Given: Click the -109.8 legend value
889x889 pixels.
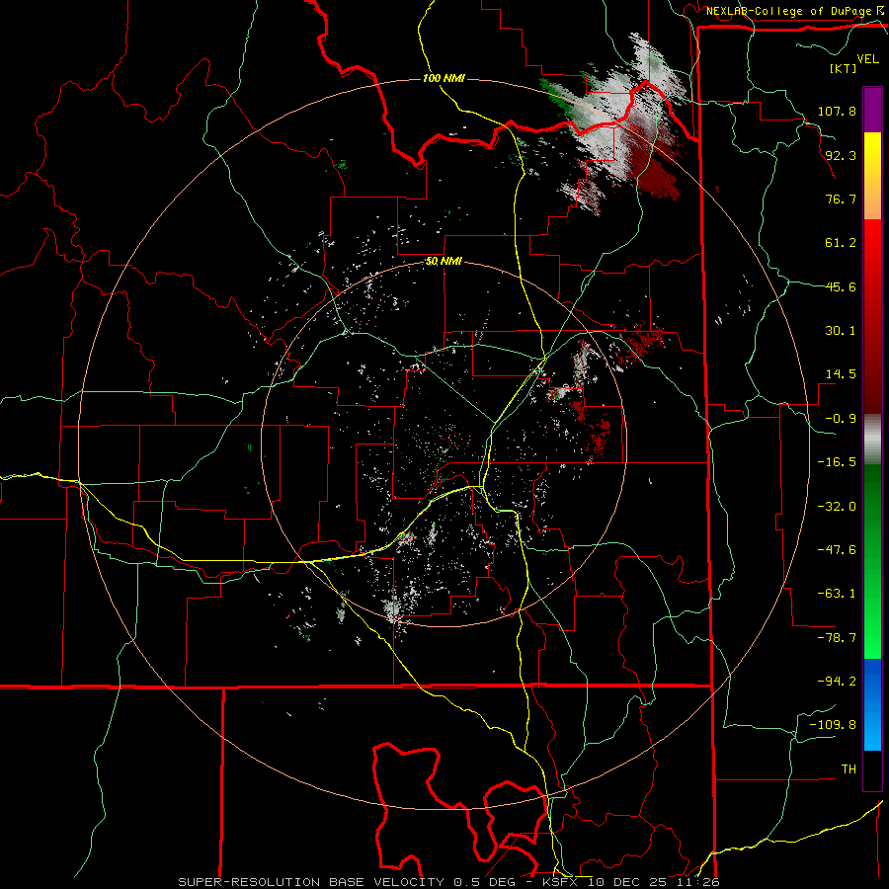Looking at the screenshot, I should coord(833,725).
